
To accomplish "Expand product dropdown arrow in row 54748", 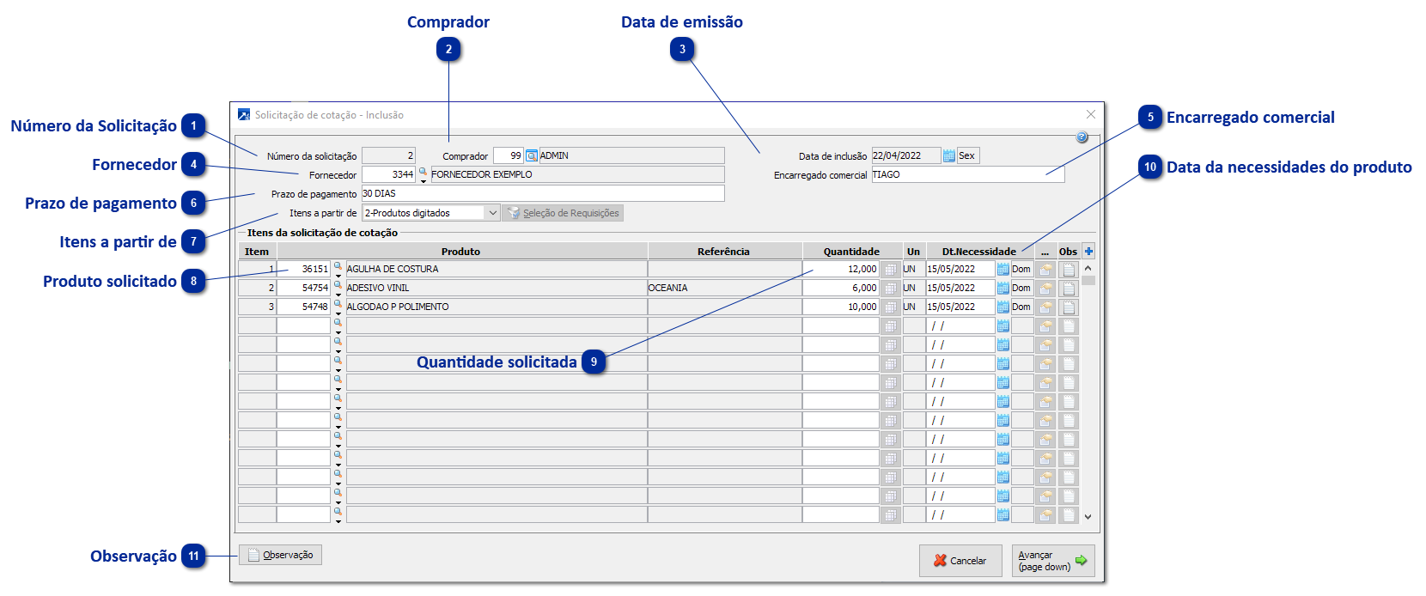I will click(338, 313).
